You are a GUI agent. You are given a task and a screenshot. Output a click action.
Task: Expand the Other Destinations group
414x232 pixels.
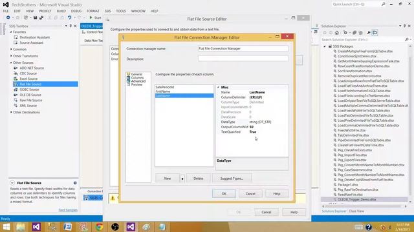pos(11,112)
